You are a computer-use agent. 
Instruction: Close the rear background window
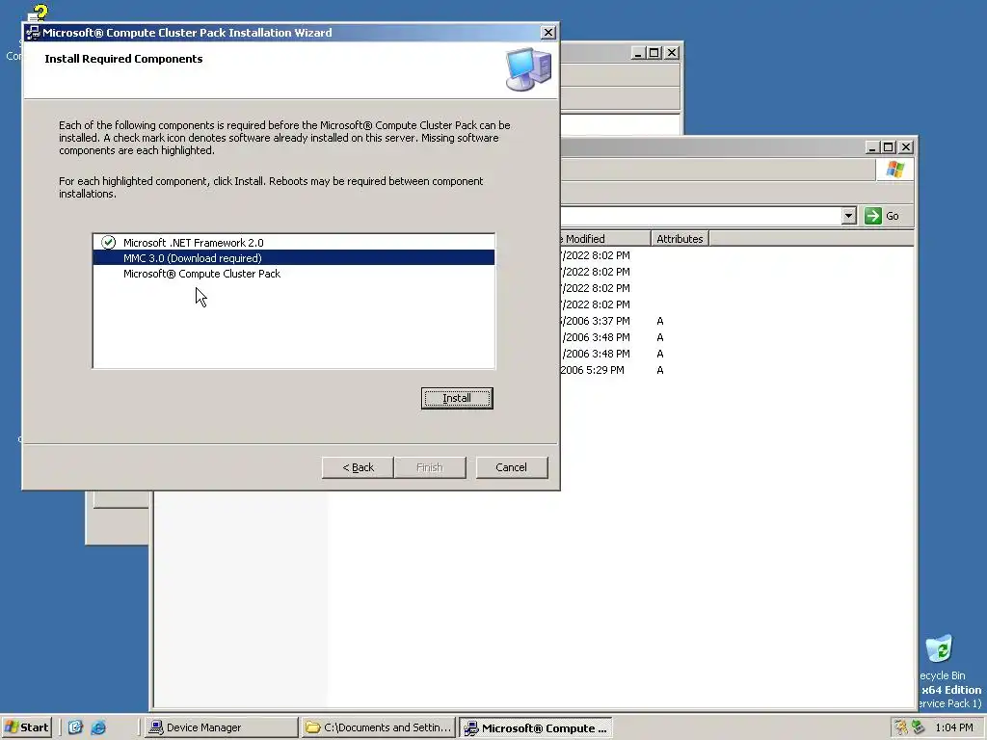672,53
